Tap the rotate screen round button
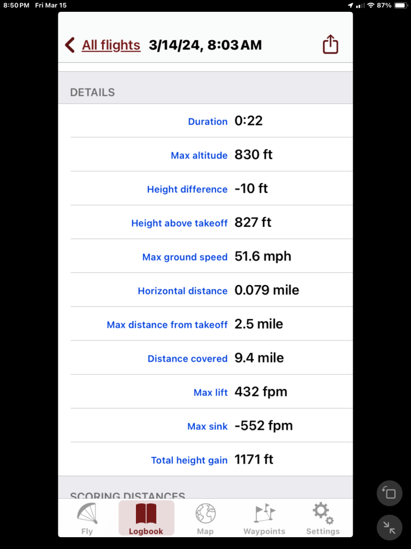Screen dimensions: 411x549 (390, 493)
